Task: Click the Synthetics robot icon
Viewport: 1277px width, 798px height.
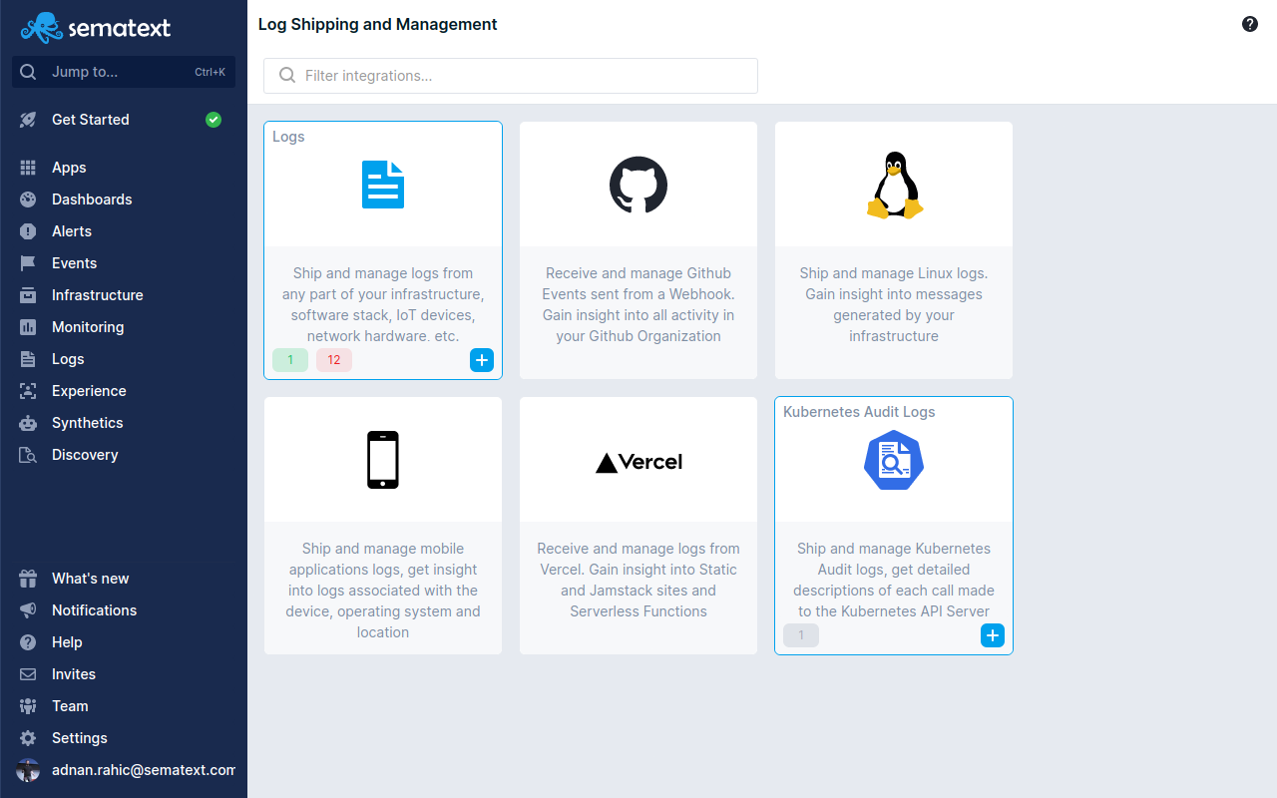Action: [28, 423]
